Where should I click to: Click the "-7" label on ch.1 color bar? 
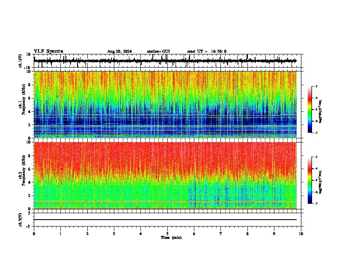click(x=316, y=133)
